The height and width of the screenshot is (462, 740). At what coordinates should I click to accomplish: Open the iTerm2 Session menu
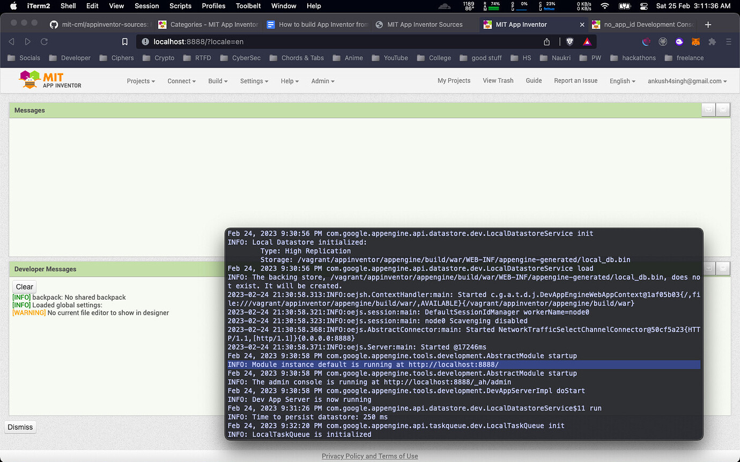(x=146, y=6)
